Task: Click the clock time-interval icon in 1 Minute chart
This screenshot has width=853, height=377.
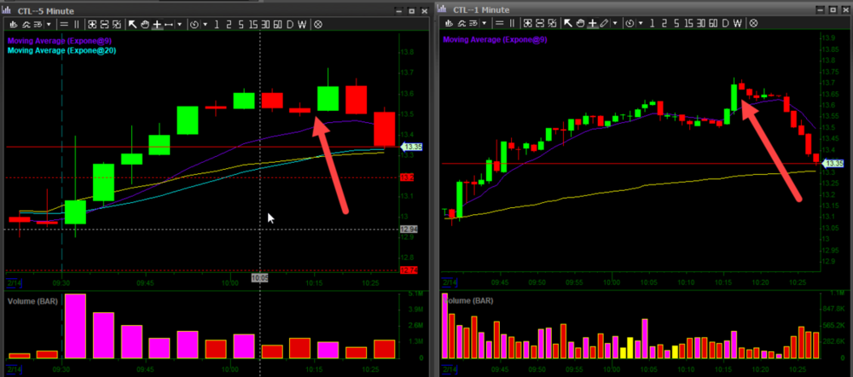Action: pos(627,24)
